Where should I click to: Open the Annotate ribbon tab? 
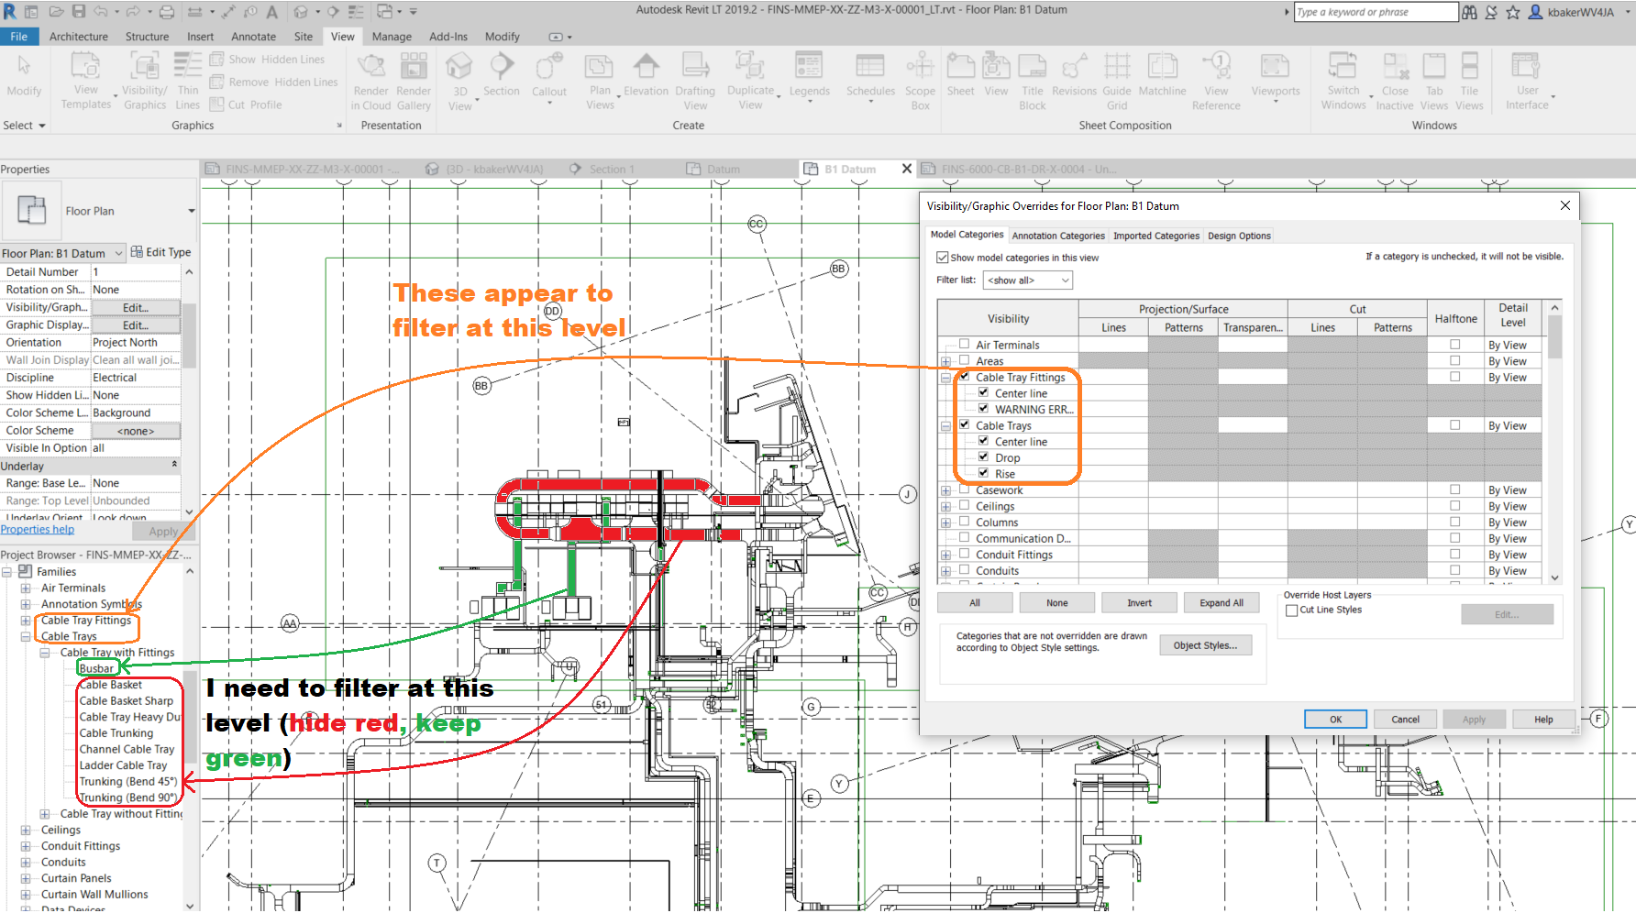[253, 37]
